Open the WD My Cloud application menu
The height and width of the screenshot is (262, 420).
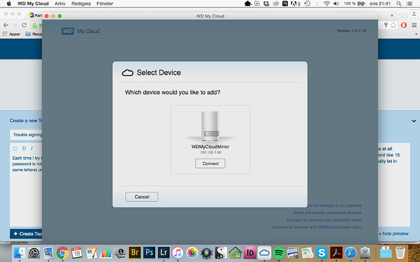pyautogui.click(x=33, y=4)
